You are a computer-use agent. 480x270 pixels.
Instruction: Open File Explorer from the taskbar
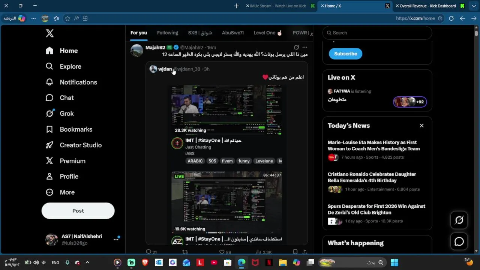pyautogui.click(x=283, y=263)
